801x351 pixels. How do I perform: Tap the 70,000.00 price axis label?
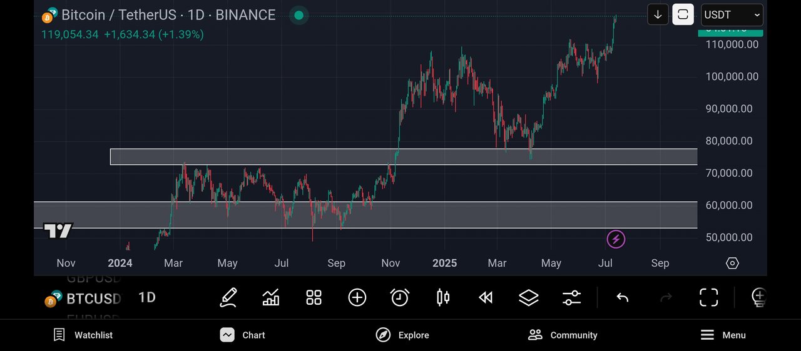coord(729,173)
